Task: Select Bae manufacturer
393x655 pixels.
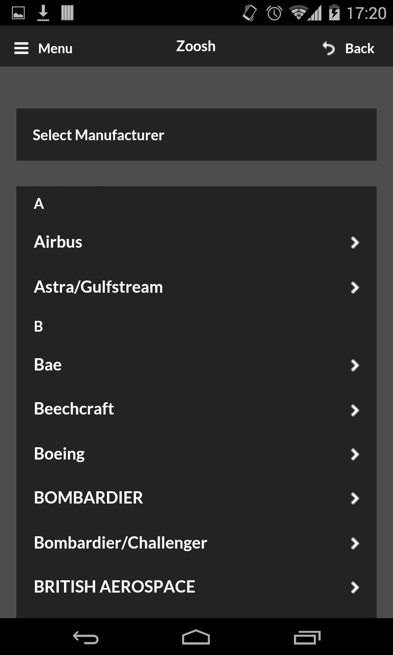Action: (x=48, y=365)
